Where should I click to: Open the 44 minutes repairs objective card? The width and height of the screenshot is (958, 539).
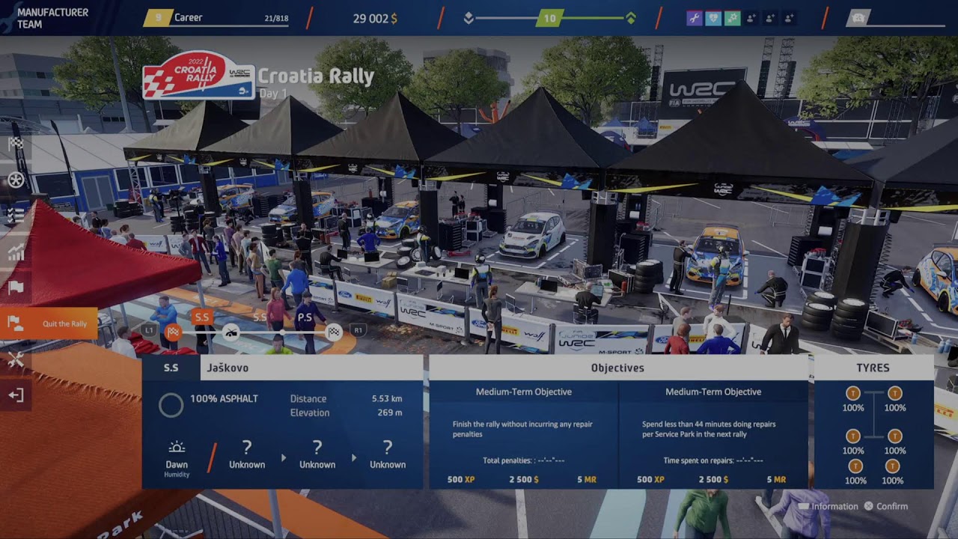pyautogui.click(x=713, y=434)
